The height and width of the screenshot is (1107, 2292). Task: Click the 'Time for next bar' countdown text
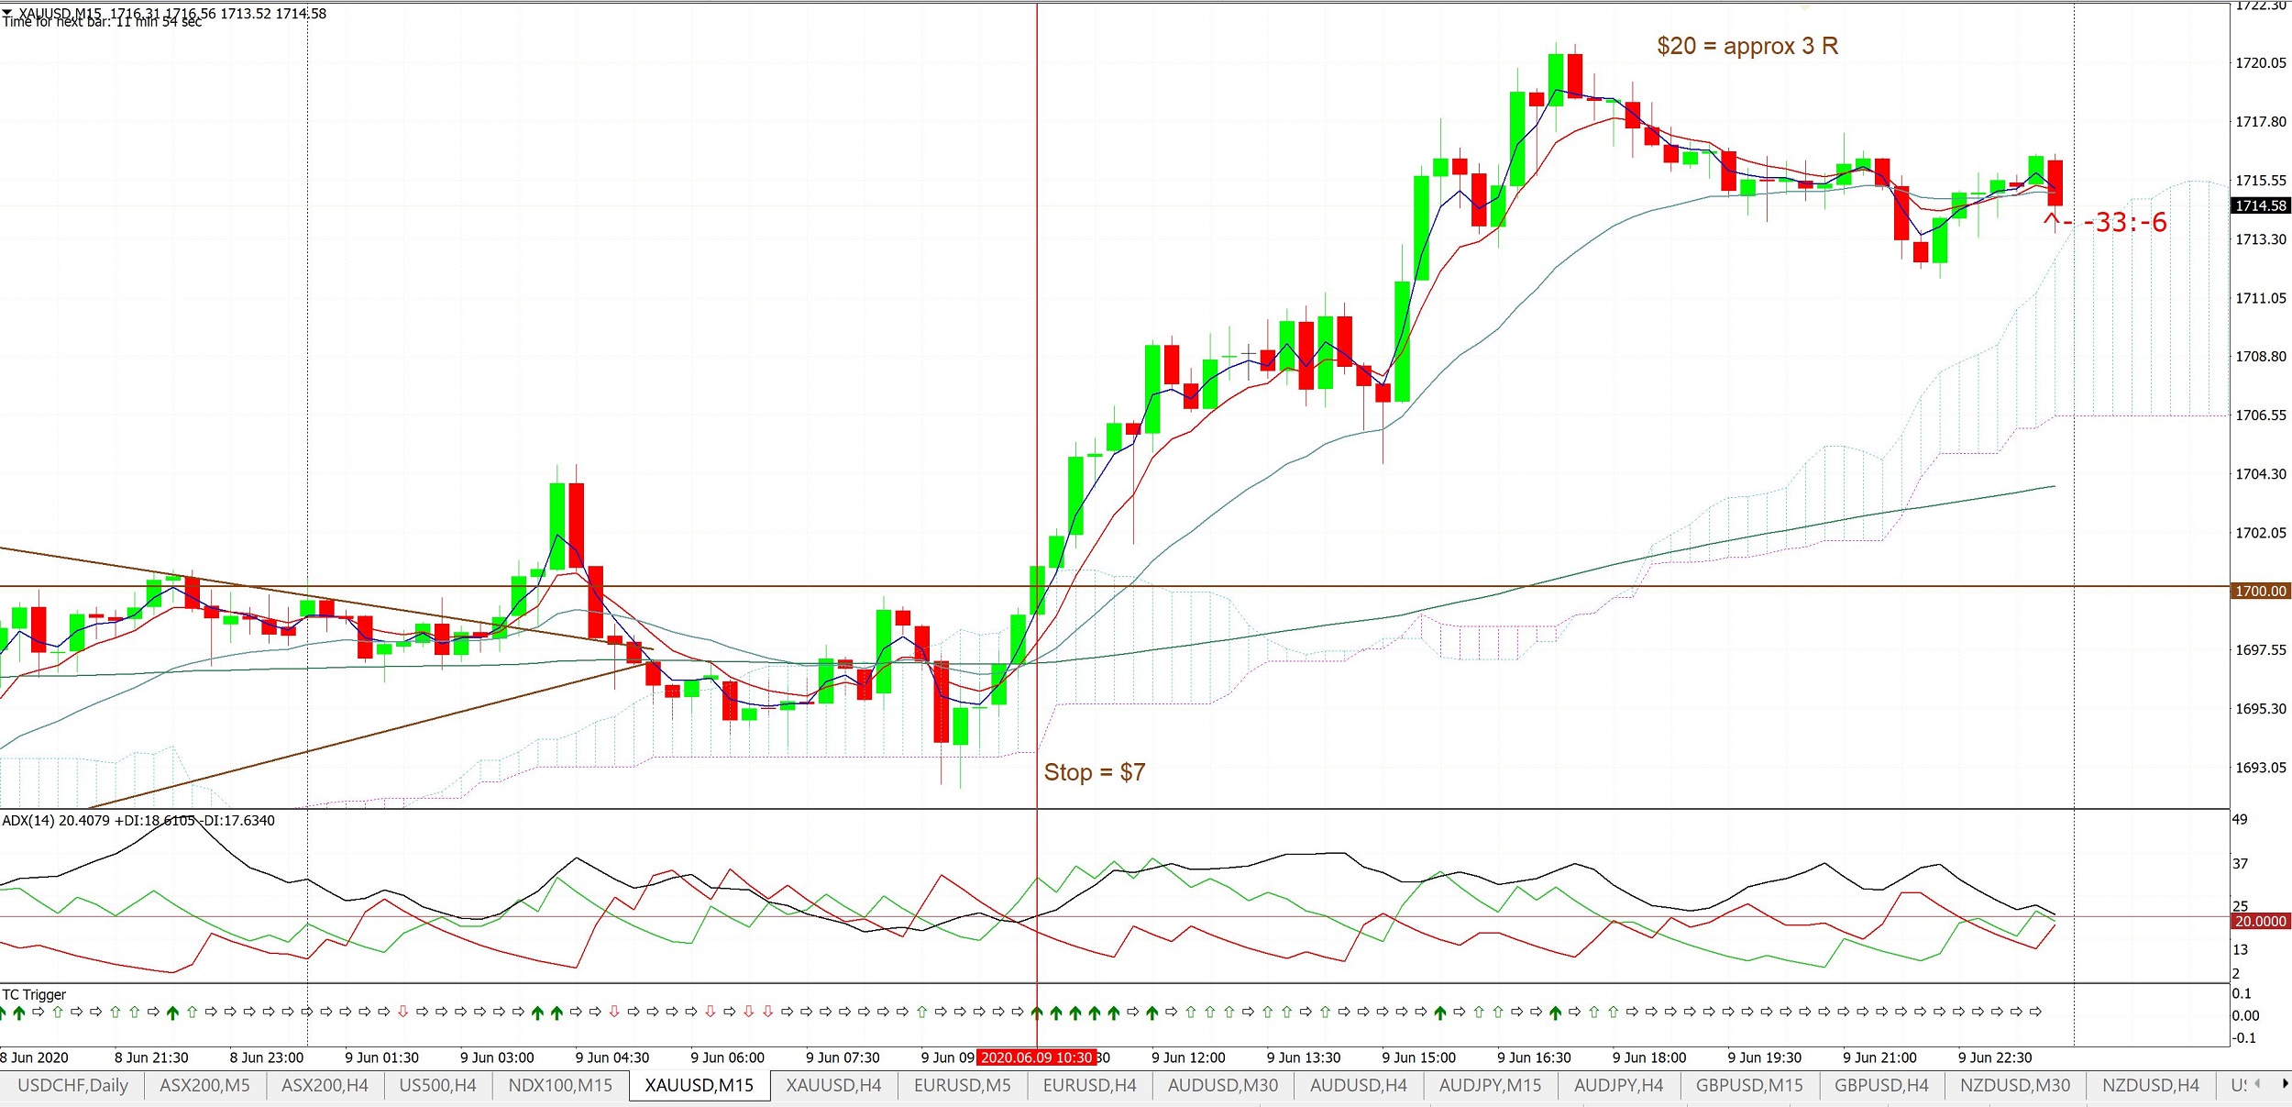click(x=102, y=22)
